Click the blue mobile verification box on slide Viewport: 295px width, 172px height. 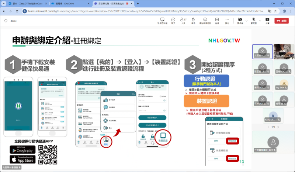coord(206,81)
